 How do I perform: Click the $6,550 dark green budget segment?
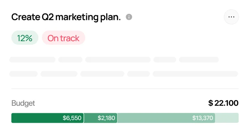click(x=48, y=118)
